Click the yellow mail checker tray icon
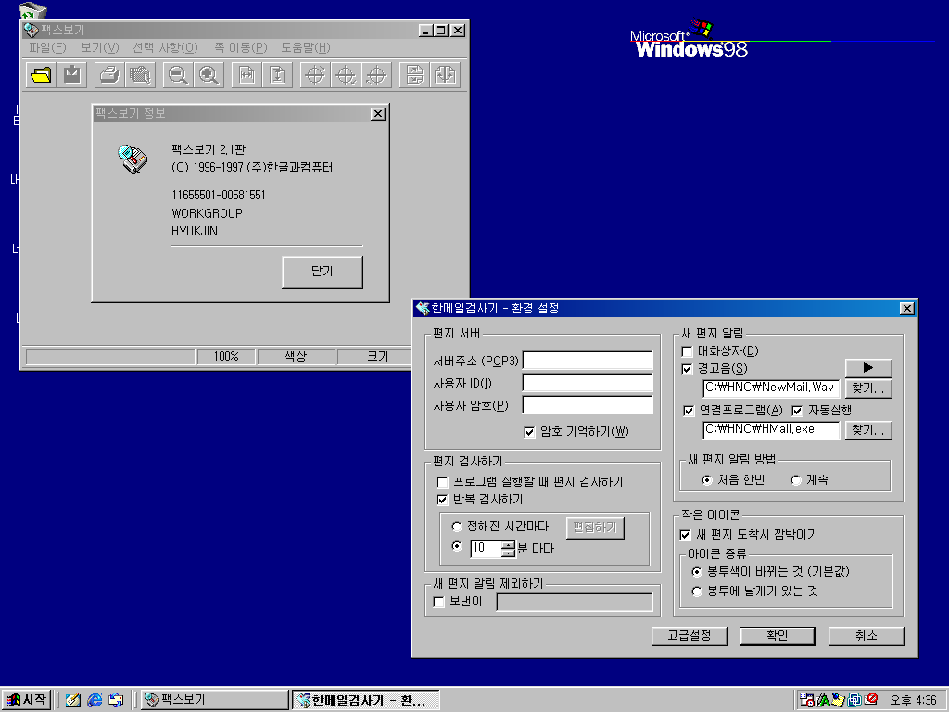 (838, 700)
